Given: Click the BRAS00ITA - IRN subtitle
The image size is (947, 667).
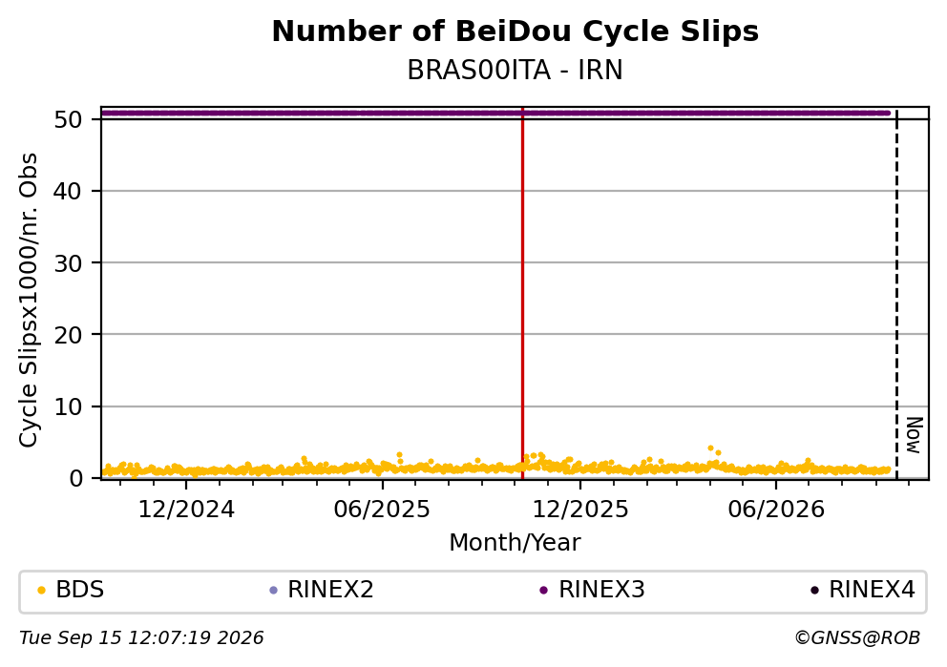Looking at the screenshot, I should [516, 71].
